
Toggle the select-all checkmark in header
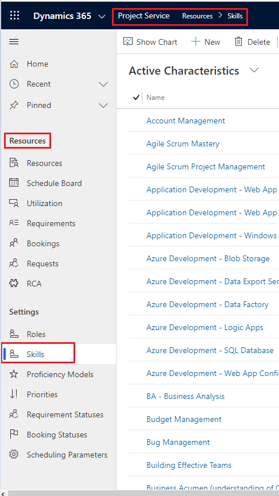[136, 98]
